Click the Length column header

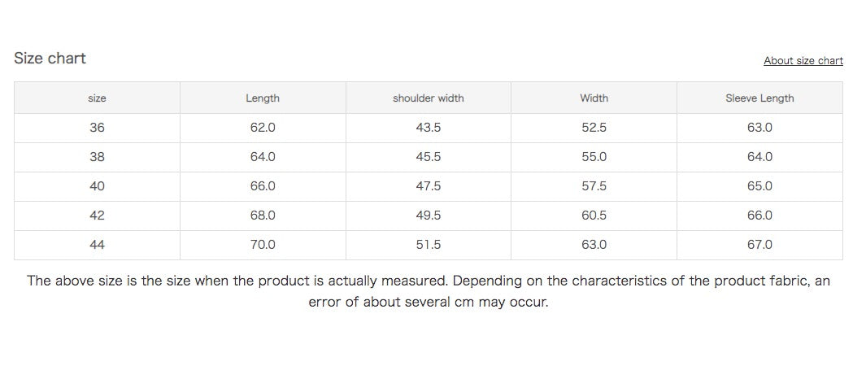point(263,98)
